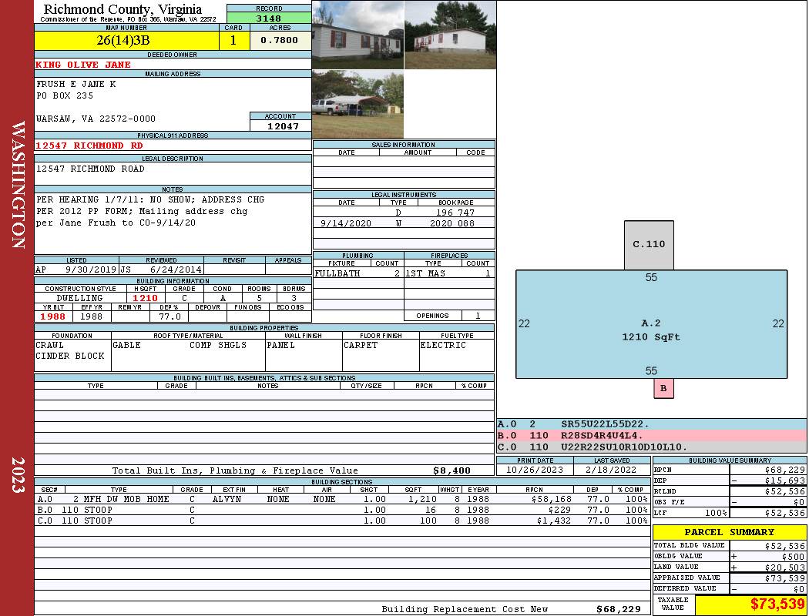Click roof material COMP SHGLS
The width and height of the screenshot is (809, 616).
pyautogui.click(x=218, y=345)
